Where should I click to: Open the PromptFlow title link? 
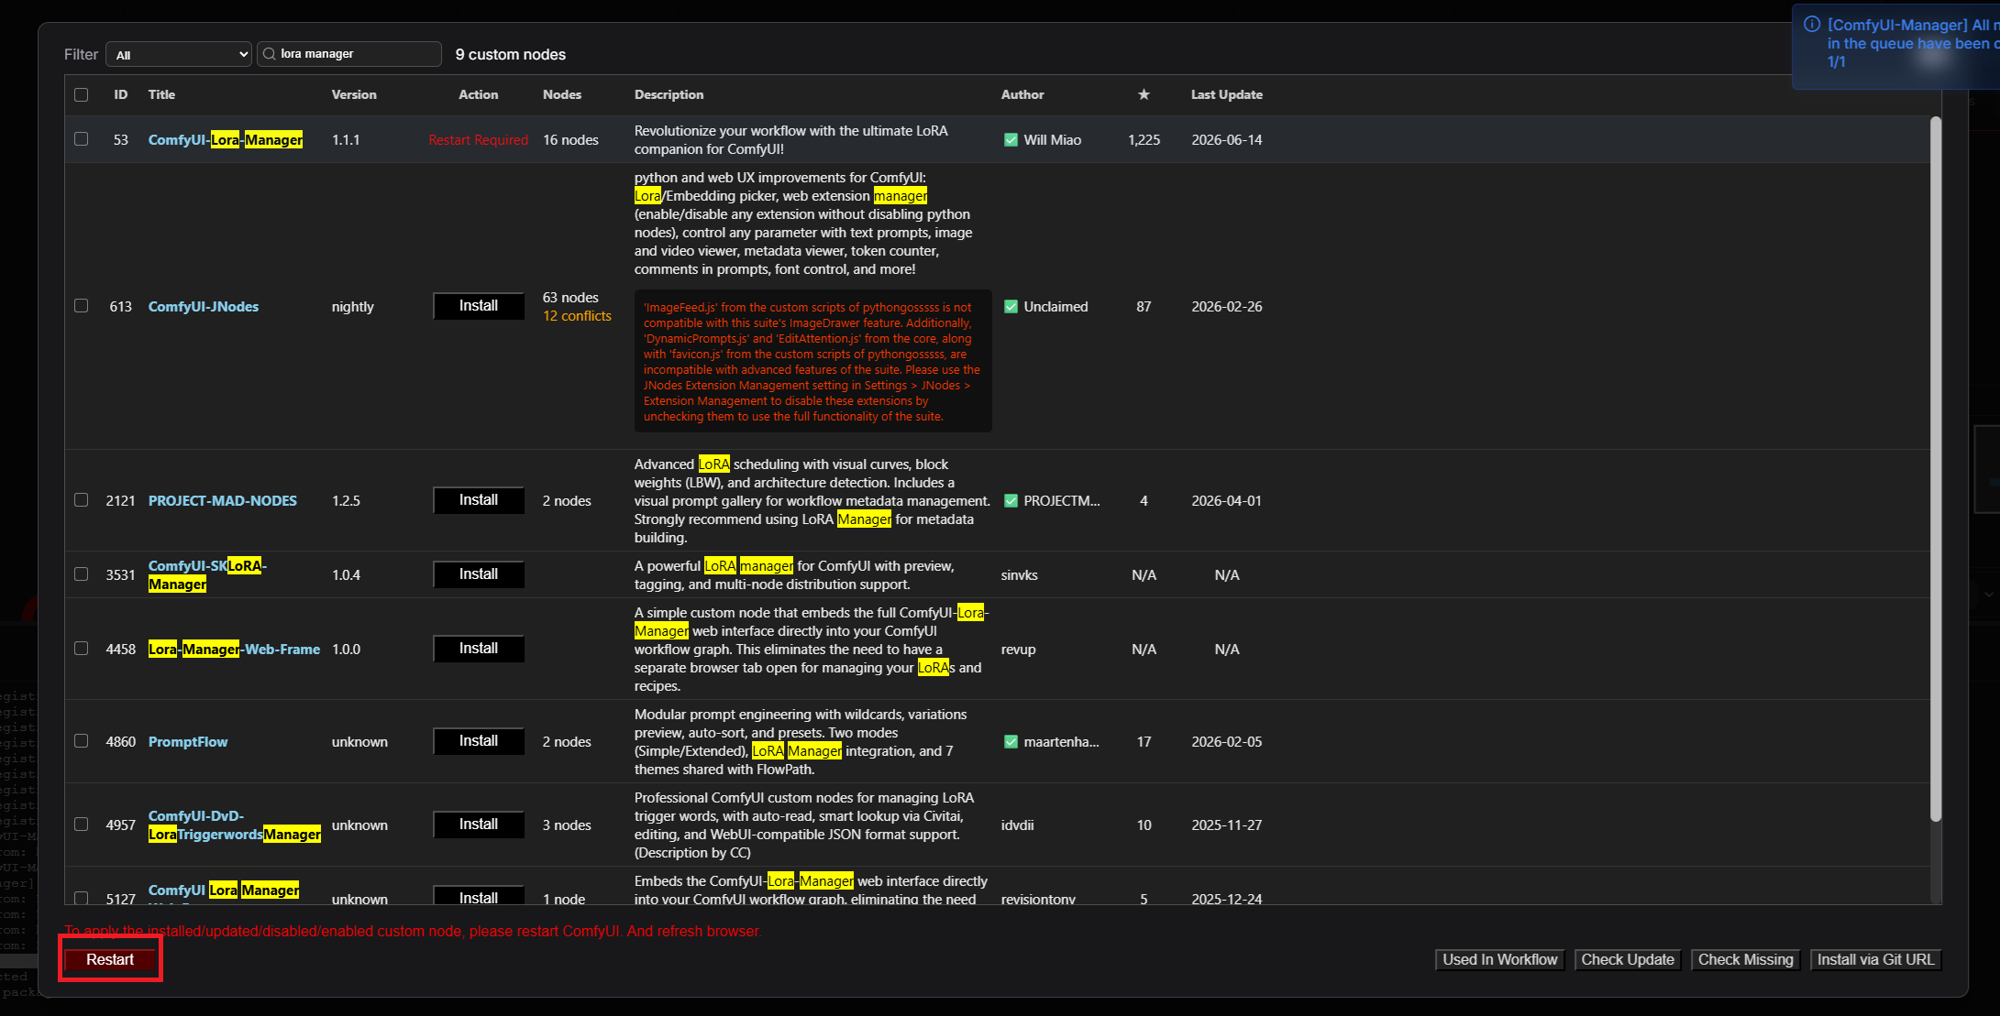tap(188, 742)
